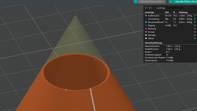
Task: Click the white seam line on the model
Action: (x=93, y=100)
